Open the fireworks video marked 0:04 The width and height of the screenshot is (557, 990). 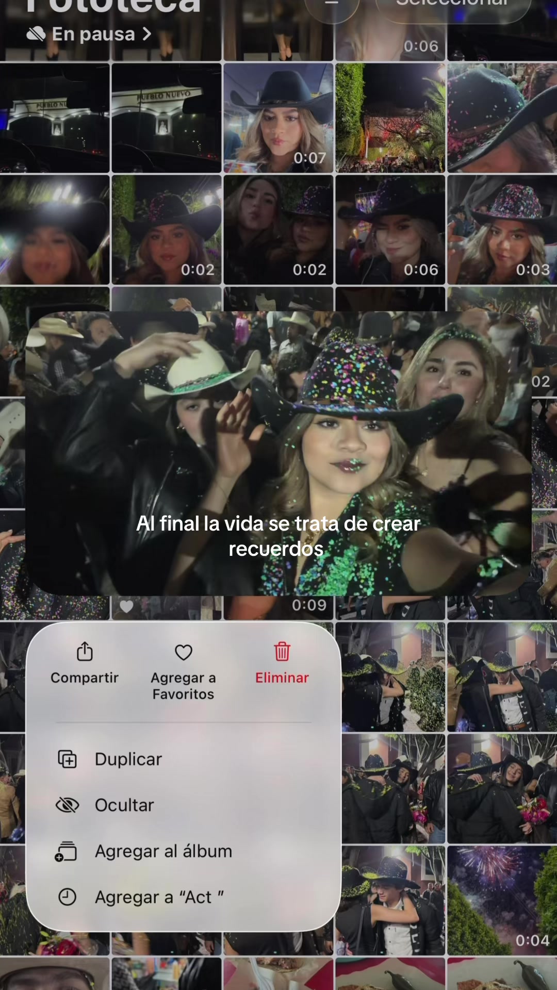(502, 900)
